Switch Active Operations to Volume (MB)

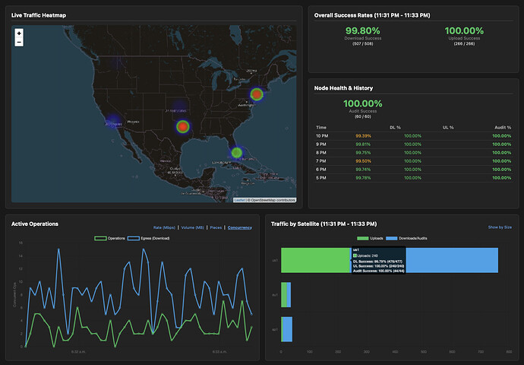point(193,227)
